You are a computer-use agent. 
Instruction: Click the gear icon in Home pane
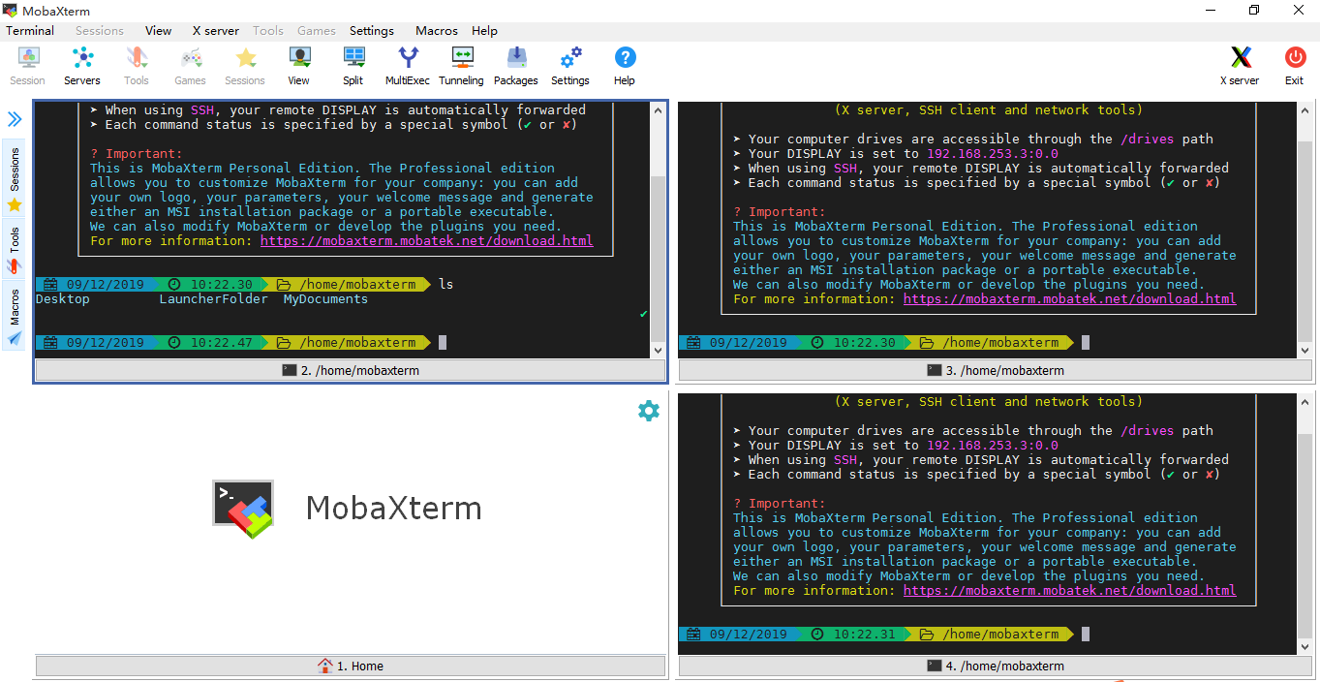pos(649,411)
